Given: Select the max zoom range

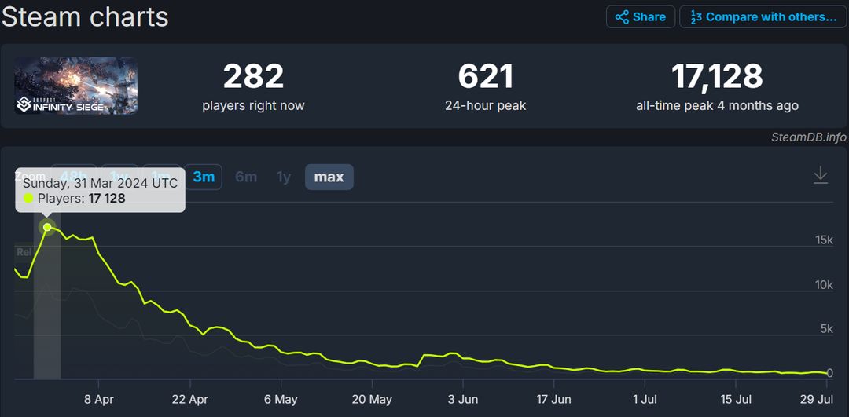Looking at the screenshot, I should pos(329,177).
